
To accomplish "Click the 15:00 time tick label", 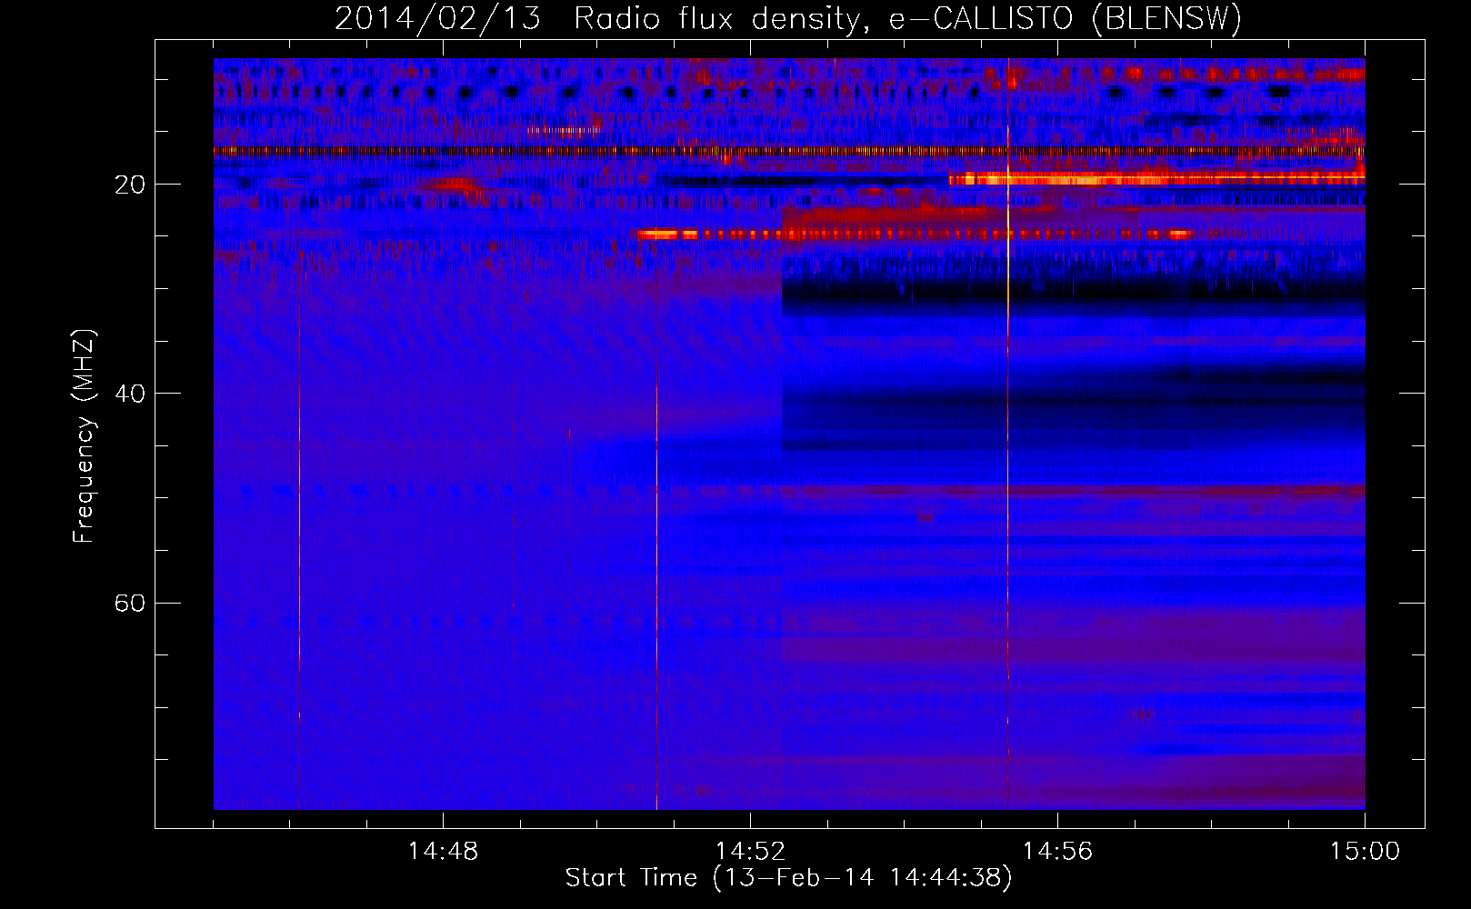I will pyautogui.click(x=1365, y=852).
